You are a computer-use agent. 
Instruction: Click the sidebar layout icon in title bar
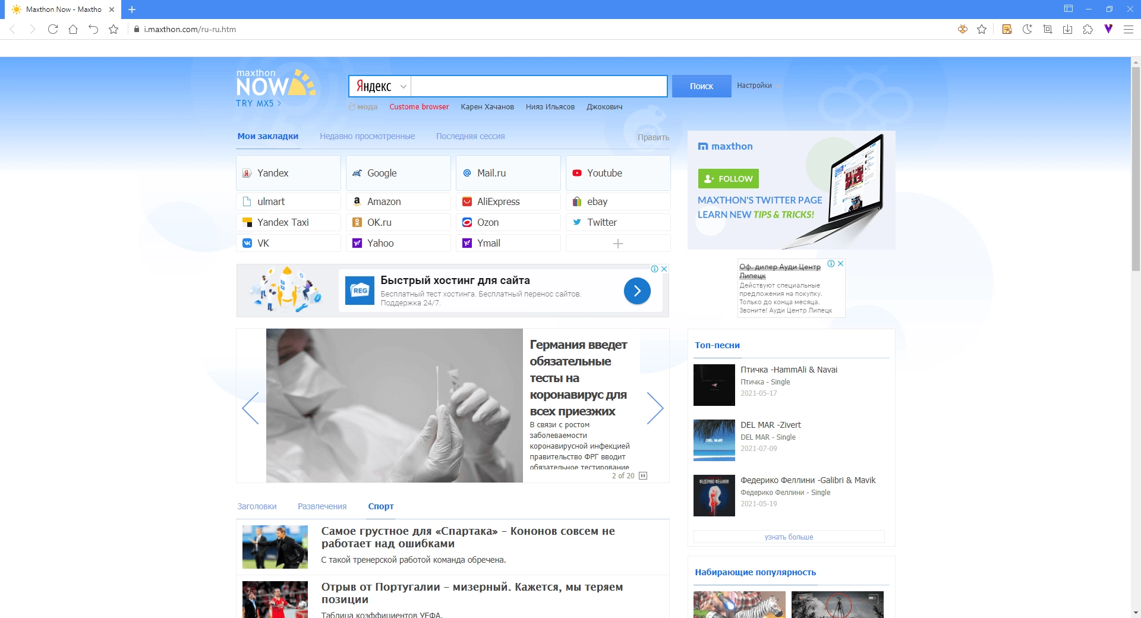[1068, 9]
